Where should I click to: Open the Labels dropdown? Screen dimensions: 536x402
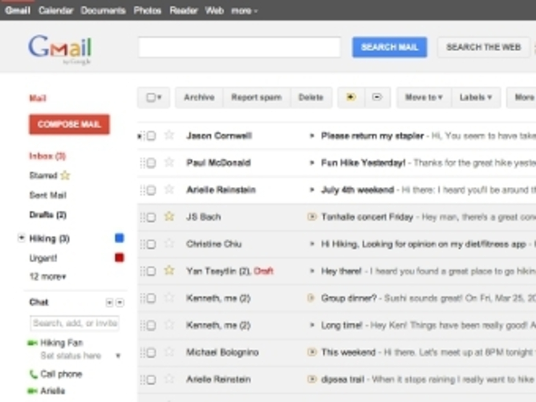click(x=476, y=97)
